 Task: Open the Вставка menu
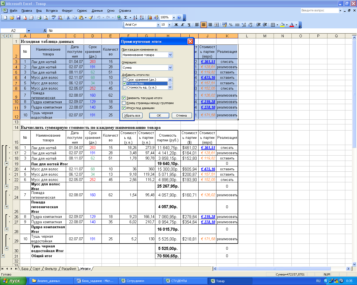[52, 11]
